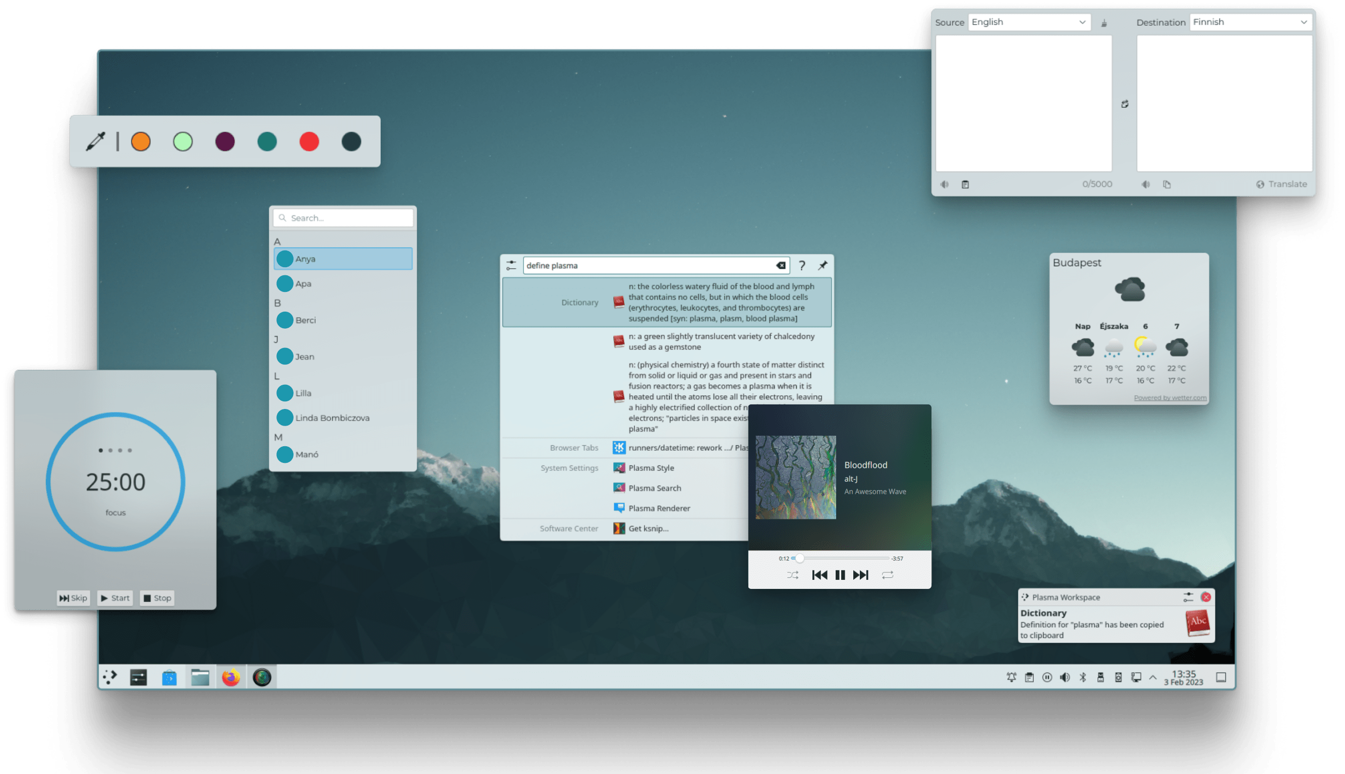Clear the 'define plasma' search text
This screenshot has height=774, width=1345.
[780, 265]
